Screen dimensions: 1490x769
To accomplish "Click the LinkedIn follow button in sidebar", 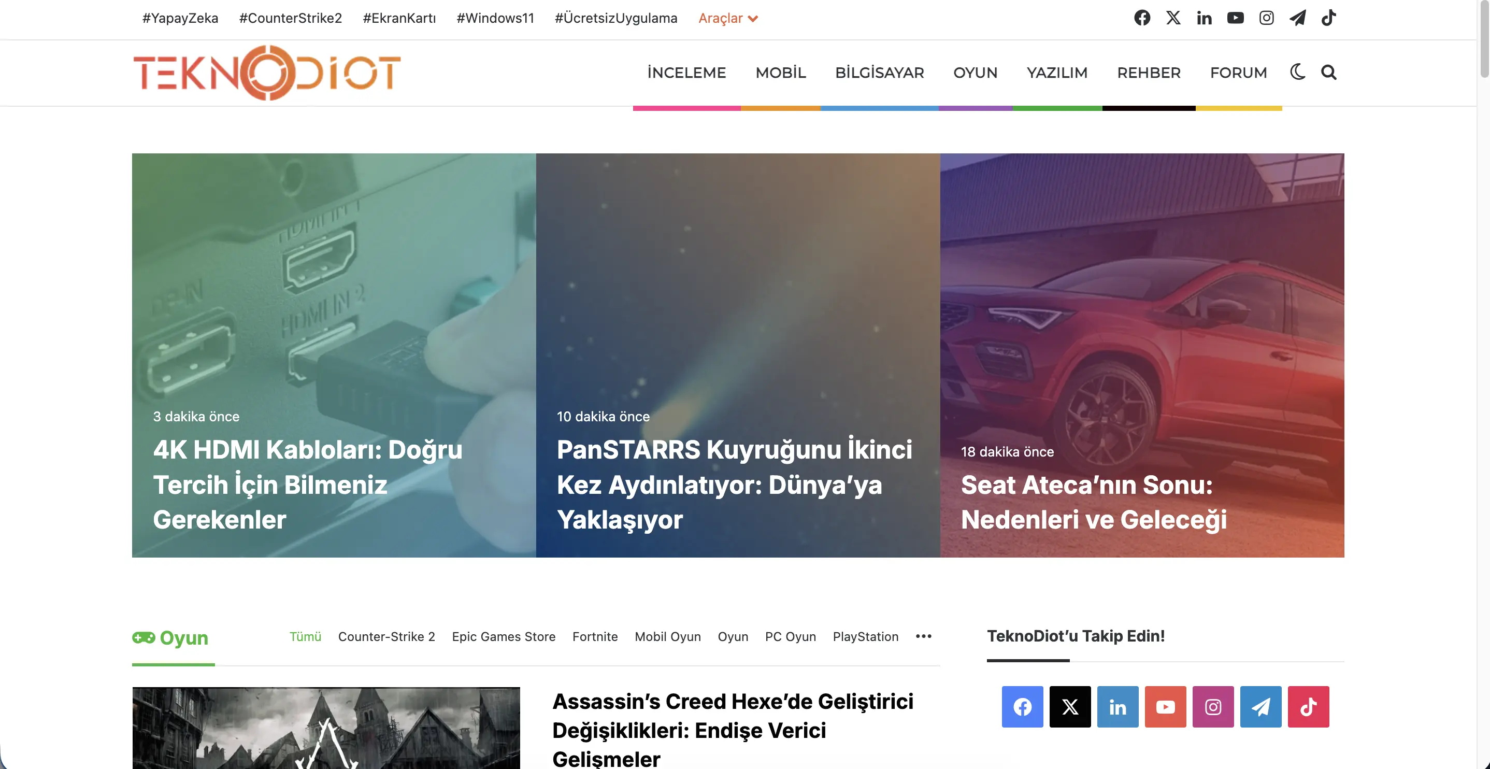I will pyautogui.click(x=1117, y=706).
